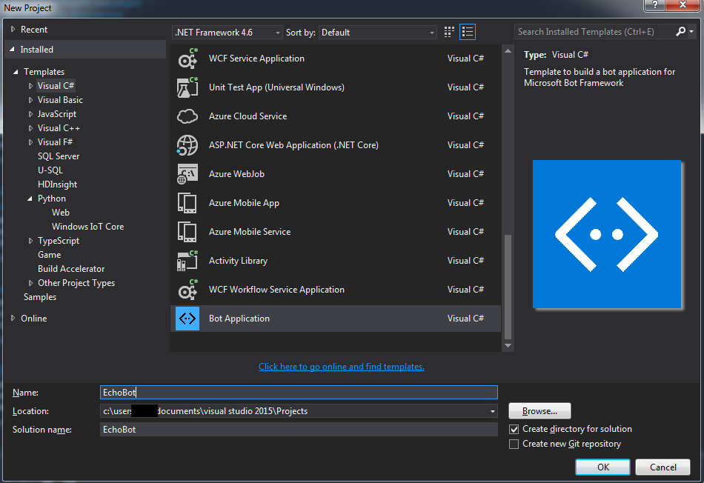
Task: Switch to medium icons list view
Action: [468, 32]
